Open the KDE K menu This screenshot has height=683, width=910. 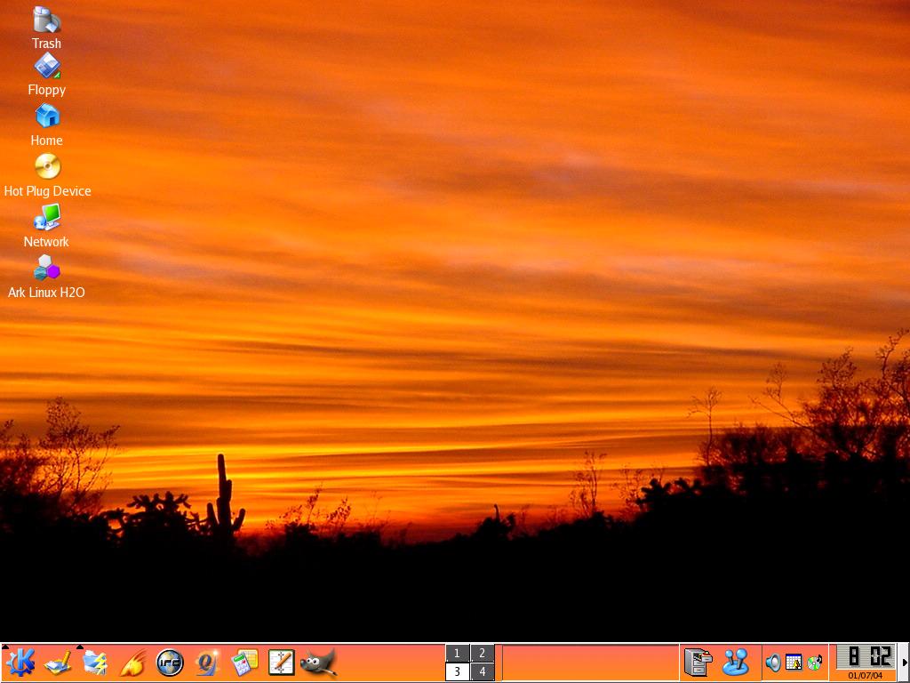coord(20,663)
